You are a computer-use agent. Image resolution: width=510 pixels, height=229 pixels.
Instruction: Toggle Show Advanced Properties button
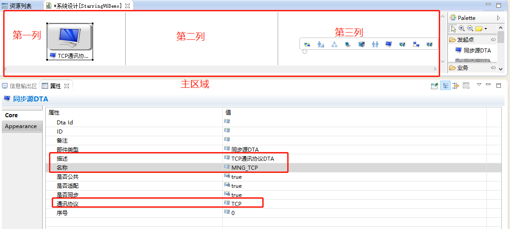[456, 86]
